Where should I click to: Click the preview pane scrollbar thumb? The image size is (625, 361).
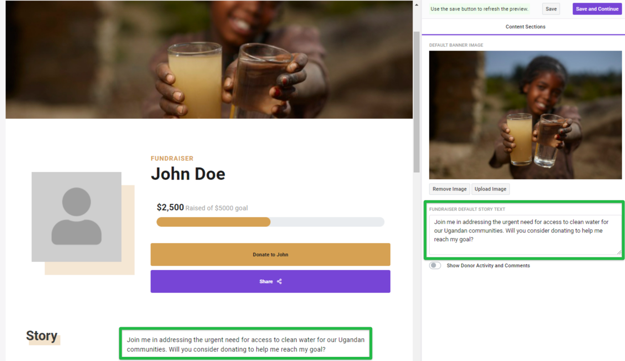[416, 102]
